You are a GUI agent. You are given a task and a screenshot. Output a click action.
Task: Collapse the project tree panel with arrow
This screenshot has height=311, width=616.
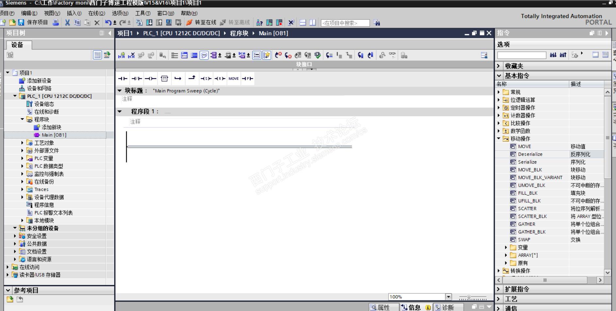point(109,33)
